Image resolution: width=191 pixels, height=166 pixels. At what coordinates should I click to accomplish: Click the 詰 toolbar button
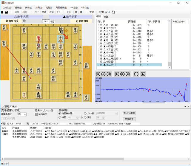[76, 12]
